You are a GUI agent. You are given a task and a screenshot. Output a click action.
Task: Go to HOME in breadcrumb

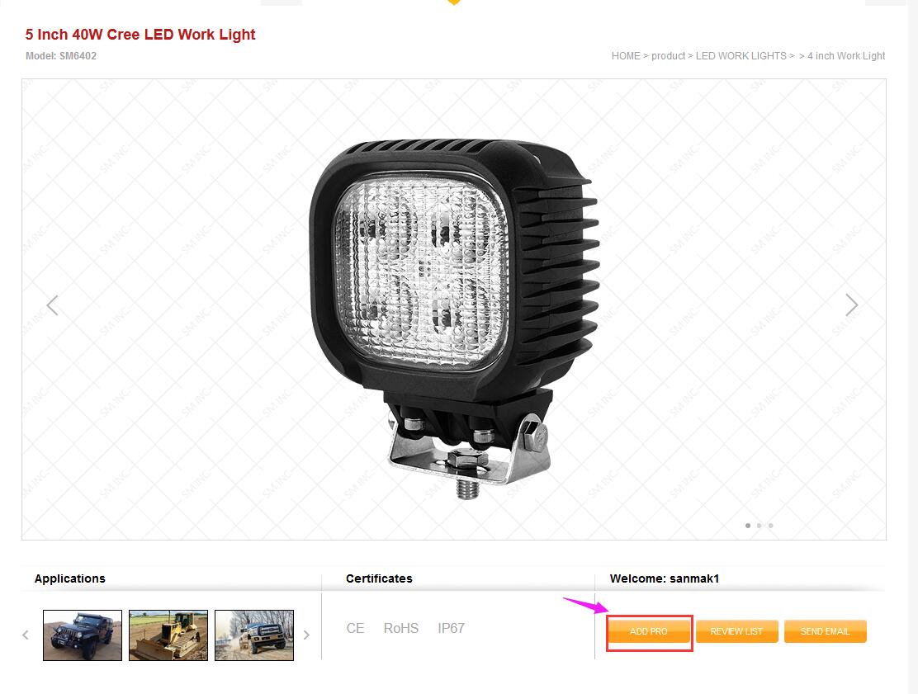click(x=626, y=56)
